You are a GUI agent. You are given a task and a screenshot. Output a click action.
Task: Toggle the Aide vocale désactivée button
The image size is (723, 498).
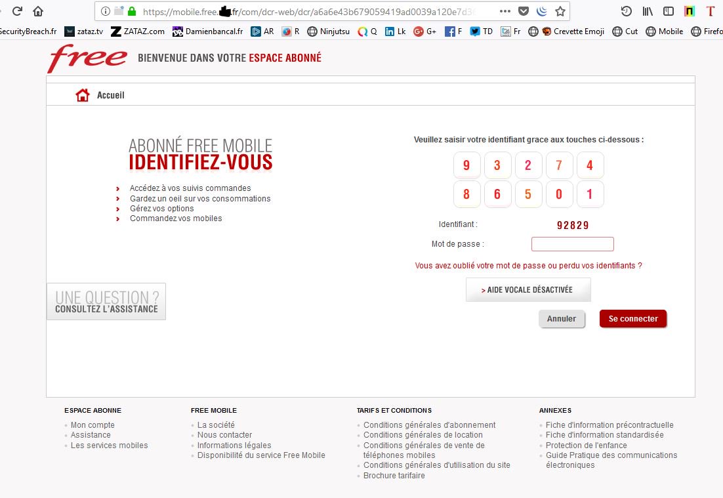(x=528, y=289)
